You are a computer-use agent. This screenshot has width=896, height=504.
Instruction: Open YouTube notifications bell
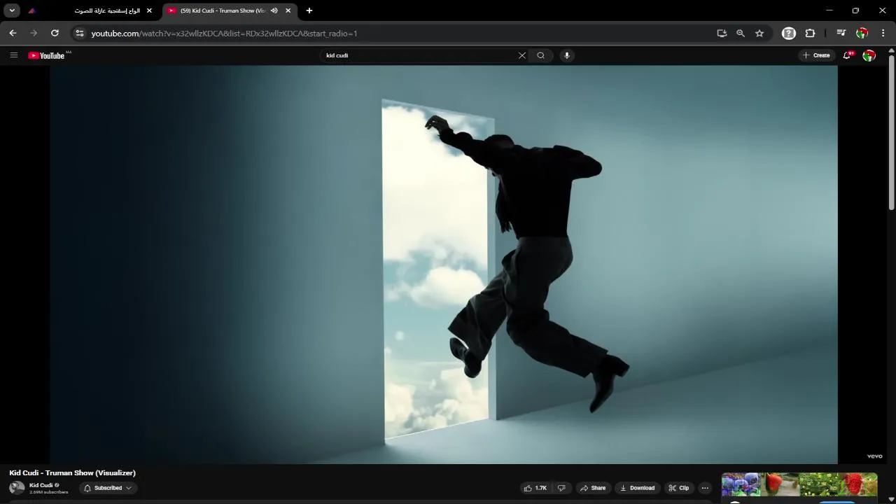pyautogui.click(x=847, y=55)
